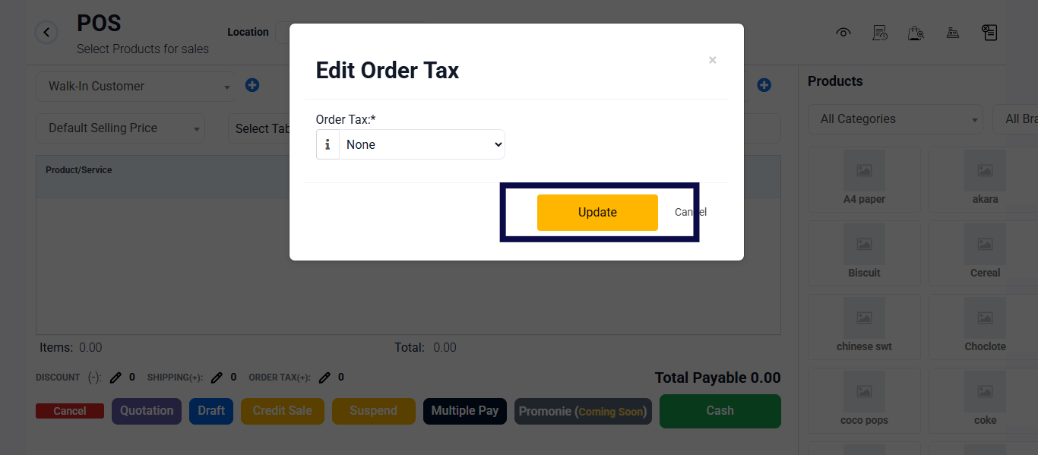Viewport: 1038px width, 455px height.
Task: Click the rightmost header document icon
Action: tap(989, 33)
